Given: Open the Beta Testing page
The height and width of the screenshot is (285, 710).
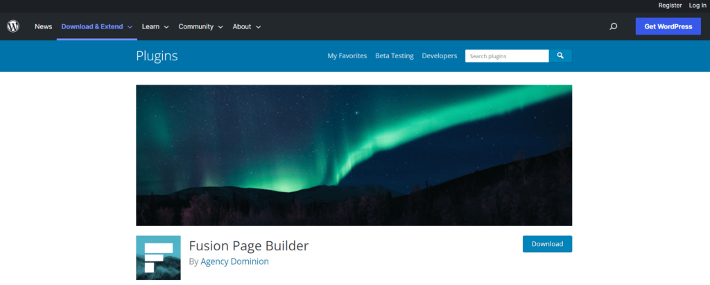Looking at the screenshot, I should coord(395,55).
